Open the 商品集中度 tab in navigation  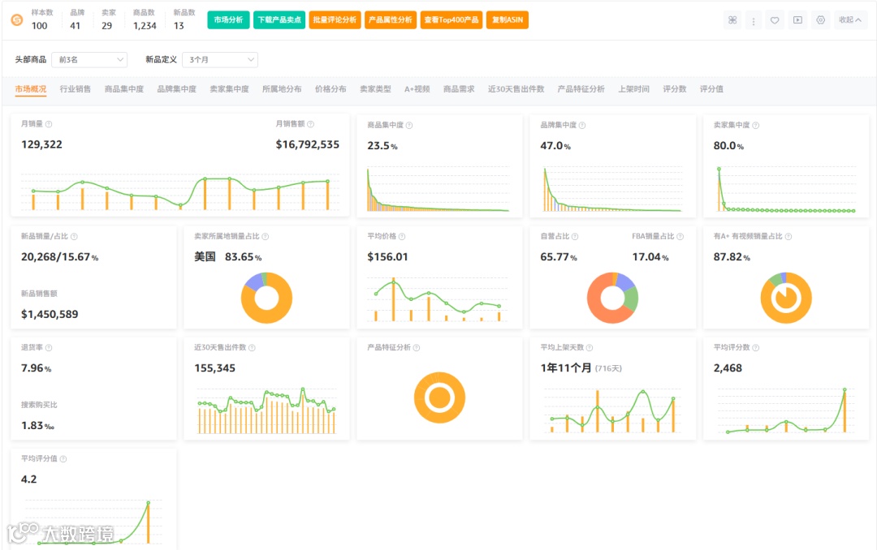tap(124, 89)
